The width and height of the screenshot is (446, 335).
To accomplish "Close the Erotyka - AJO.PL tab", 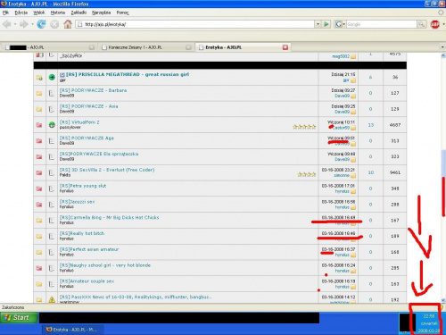I will pyautogui.click(x=285, y=47).
